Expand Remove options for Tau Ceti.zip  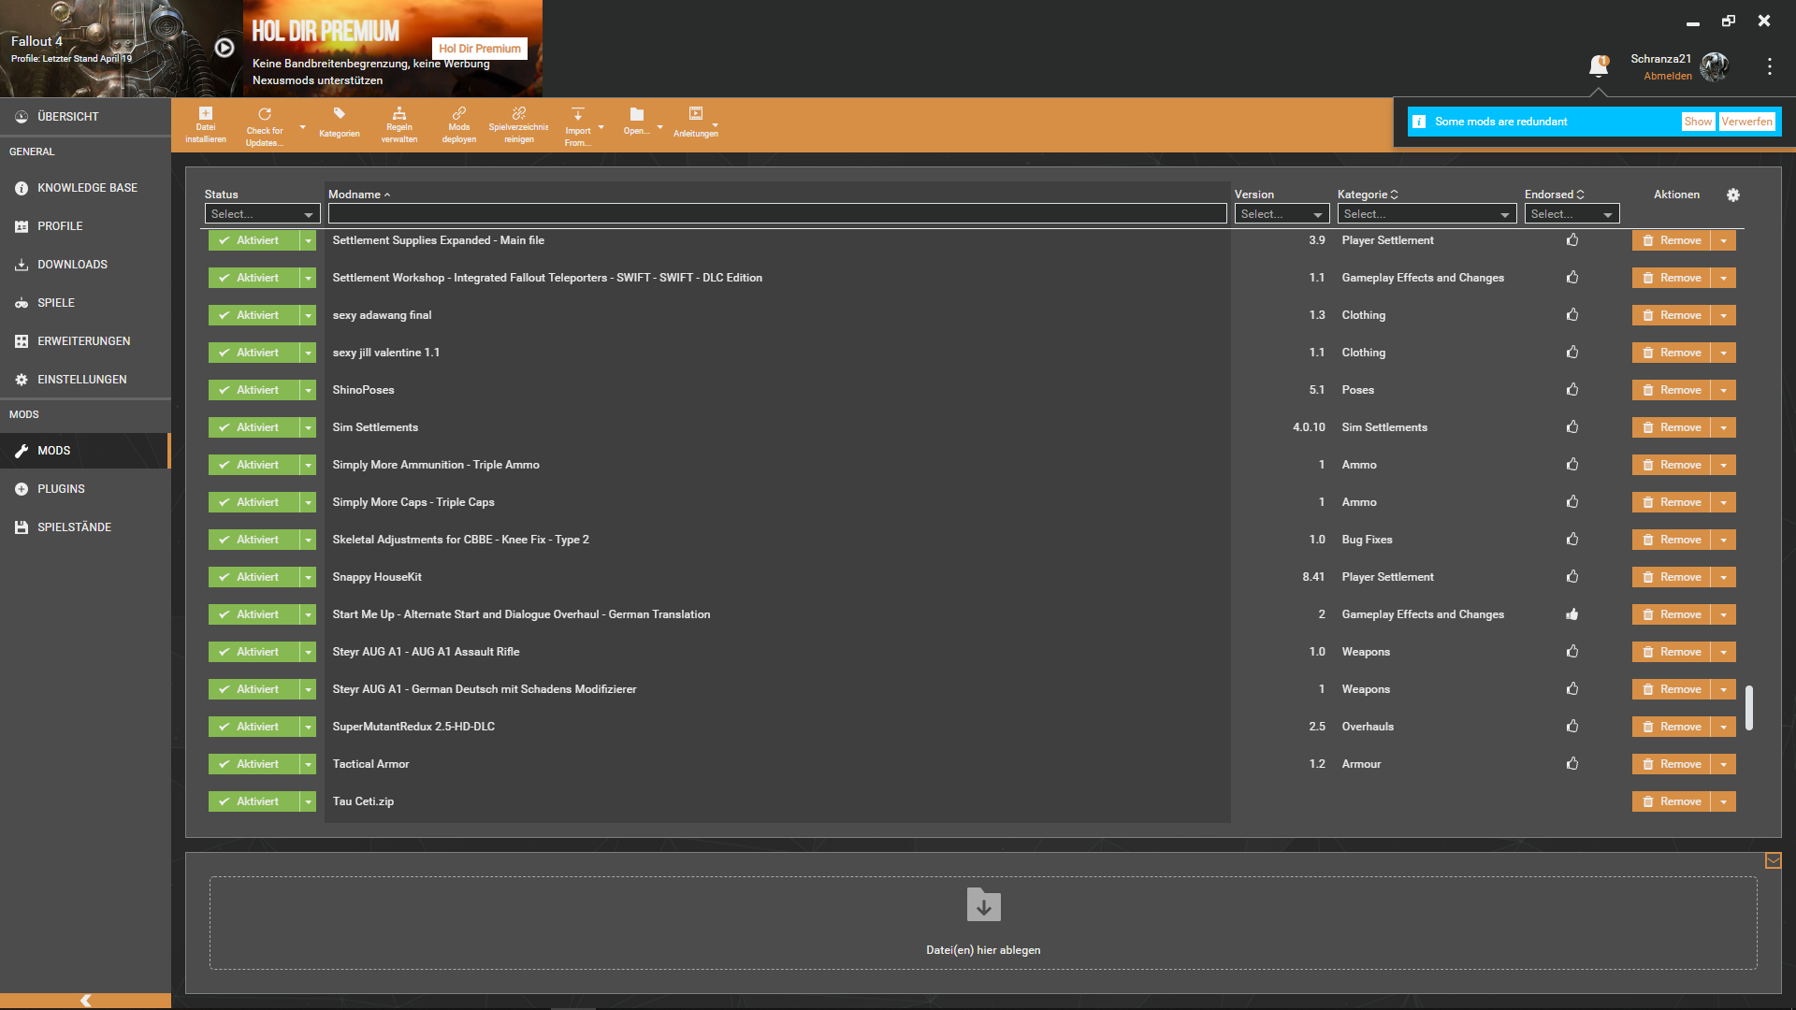point(1724,801)
